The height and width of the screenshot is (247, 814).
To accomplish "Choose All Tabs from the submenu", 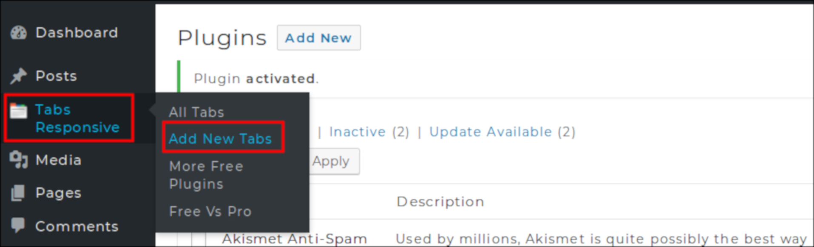I will (x=196, y=112).
